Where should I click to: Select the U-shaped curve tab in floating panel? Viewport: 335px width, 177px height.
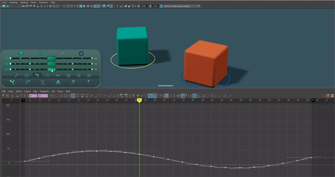click(x=68, y=75)
